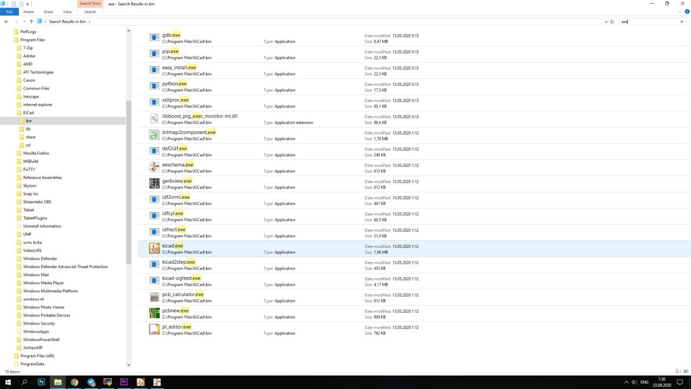The height and width of the screenshot is (389, 691).
Task: Expand the ribbon with the chevron
Action: [679, 11]
